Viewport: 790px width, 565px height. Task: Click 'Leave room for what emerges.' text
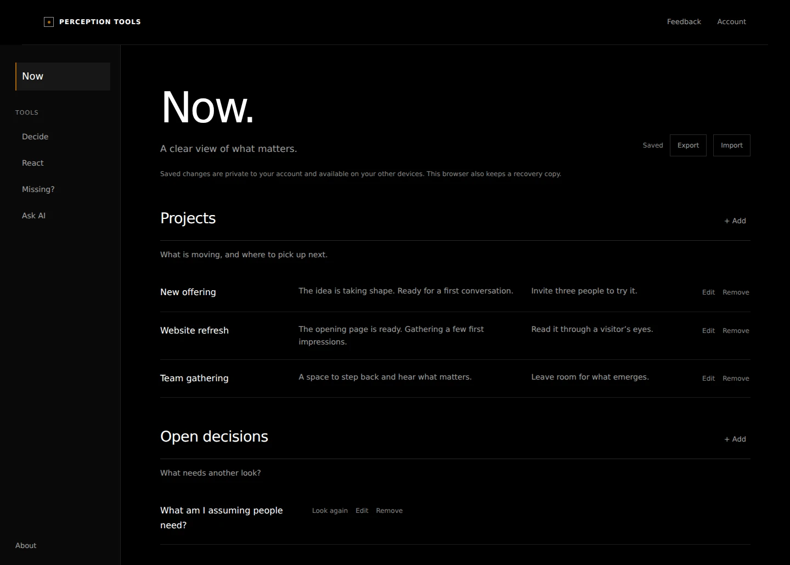coord(590,377)
